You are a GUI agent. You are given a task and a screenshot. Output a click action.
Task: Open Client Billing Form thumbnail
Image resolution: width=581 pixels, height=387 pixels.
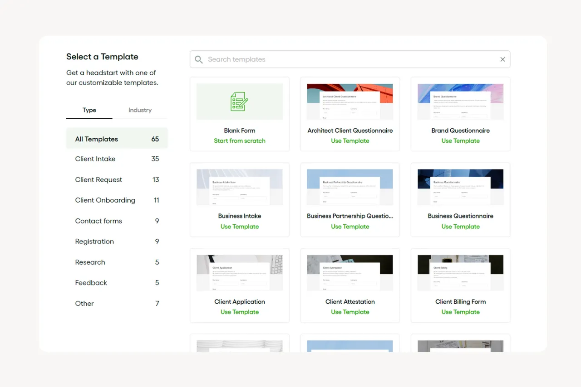460,273
